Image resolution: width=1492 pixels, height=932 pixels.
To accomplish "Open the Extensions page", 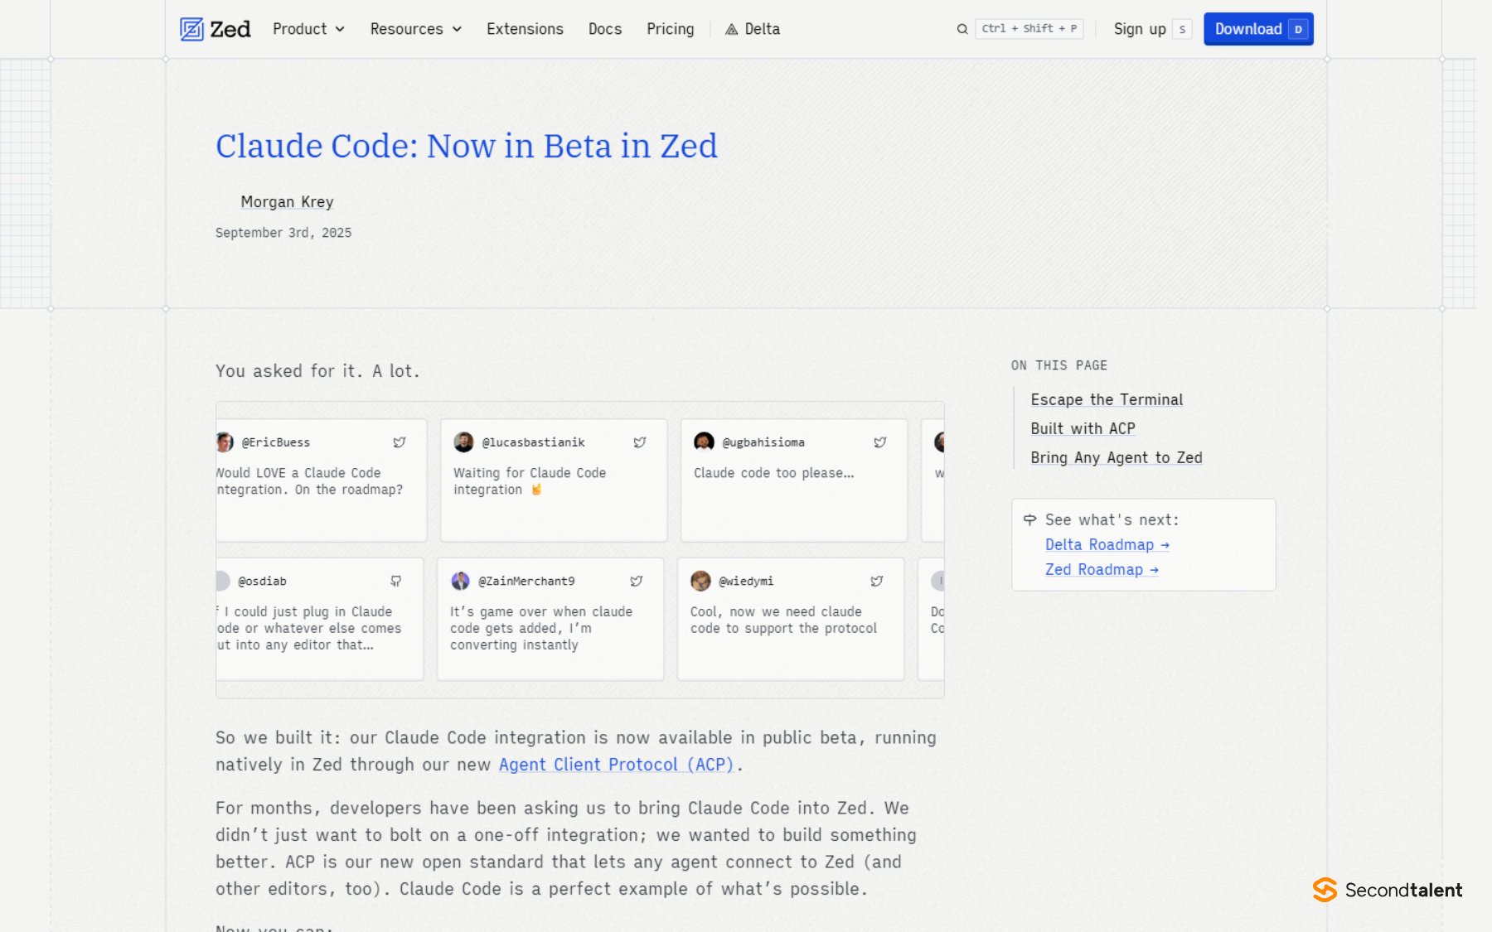I will (x=525, y=29).
